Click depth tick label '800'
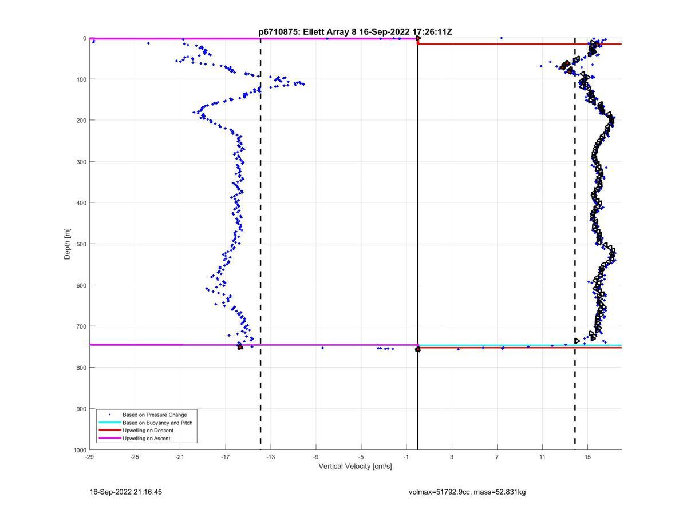Image resolution: width=687 pixels, height=506 pixels. pos(81,368)
